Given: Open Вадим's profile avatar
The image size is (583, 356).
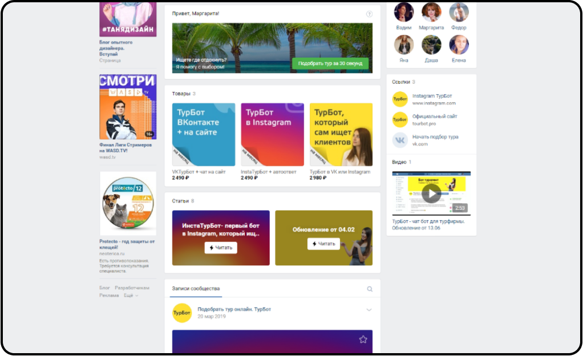Looking at the screenshot, I should pos(404,13).
